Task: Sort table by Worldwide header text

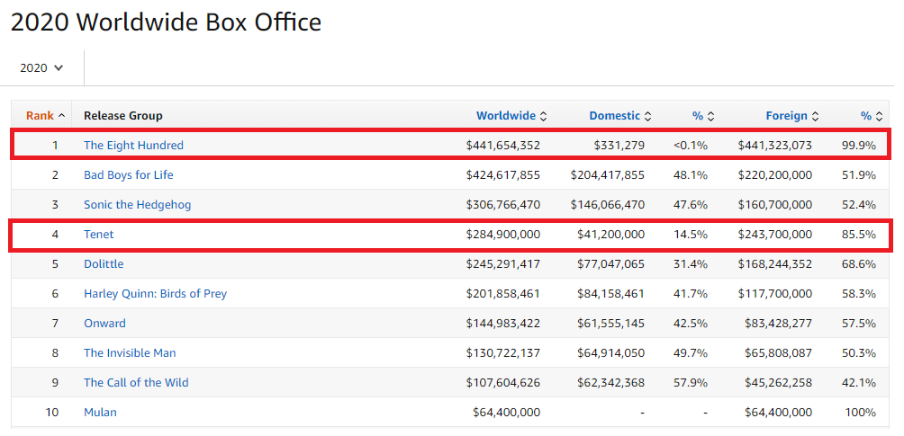Action: [x=505, y=115]
